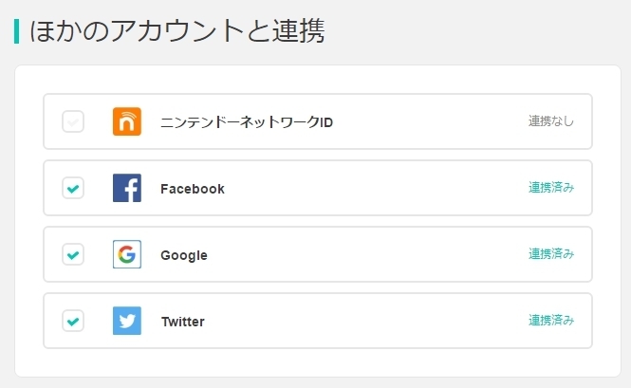Viewport: 631px width, 388px height.
Task: Click the ニンテンドーネットワークID label
Action: point(247,122)
